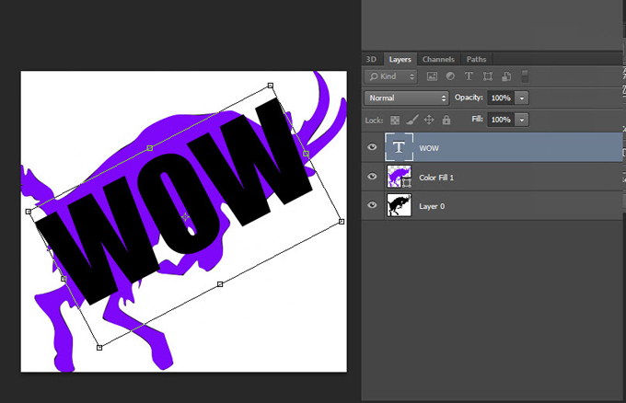Hide the Color Fill 1 layer
Screen dimensions: 626x403
(372, 176)
